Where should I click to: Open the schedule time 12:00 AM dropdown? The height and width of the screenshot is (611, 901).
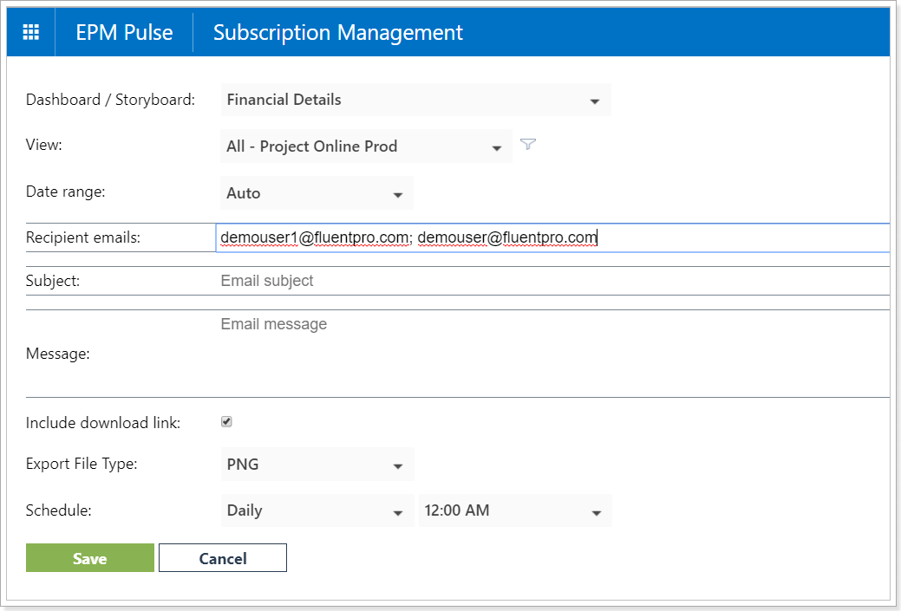[515, 510]
